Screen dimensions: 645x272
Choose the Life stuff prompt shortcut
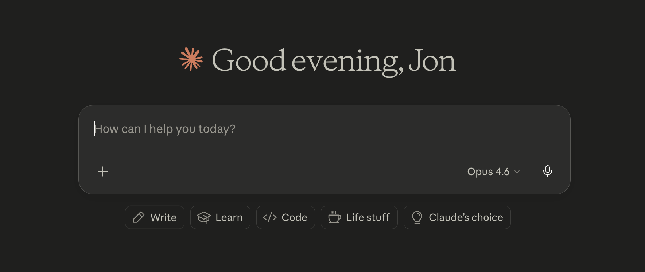tap(359, 217)
